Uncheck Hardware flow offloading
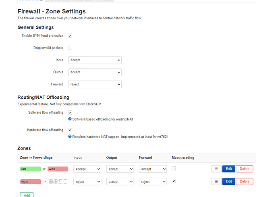This screenshot has height=197, width=278. [x=70, y=130]
